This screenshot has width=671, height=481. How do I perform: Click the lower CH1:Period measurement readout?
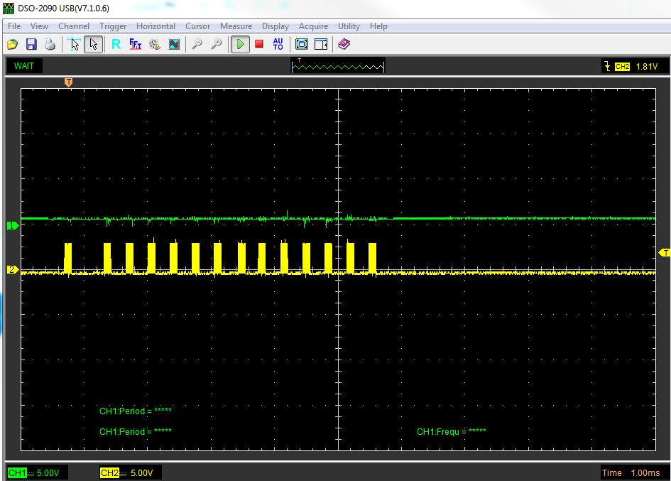coord(135,432)
